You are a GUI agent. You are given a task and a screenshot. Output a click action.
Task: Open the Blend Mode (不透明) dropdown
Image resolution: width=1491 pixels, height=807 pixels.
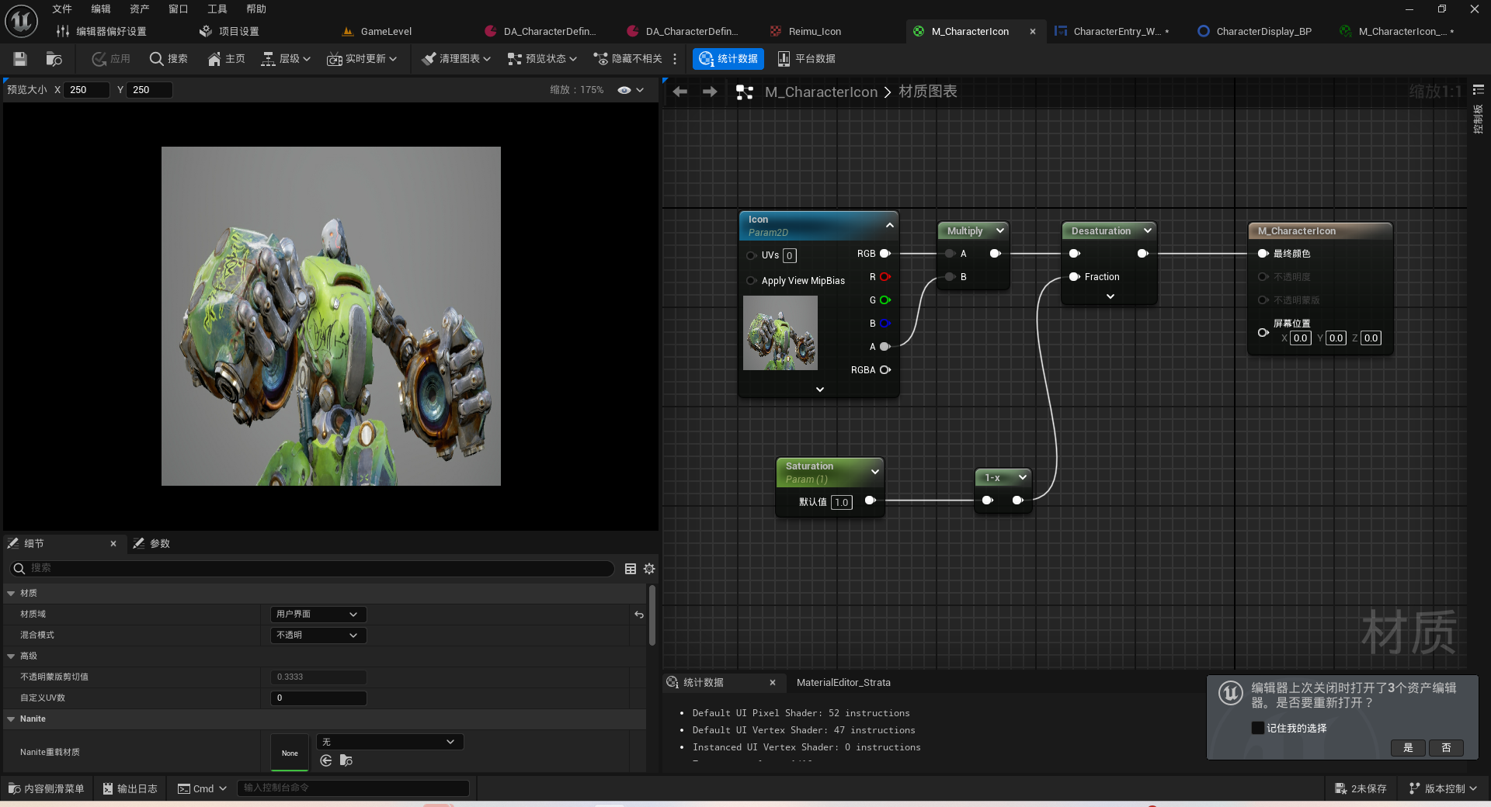318,636
